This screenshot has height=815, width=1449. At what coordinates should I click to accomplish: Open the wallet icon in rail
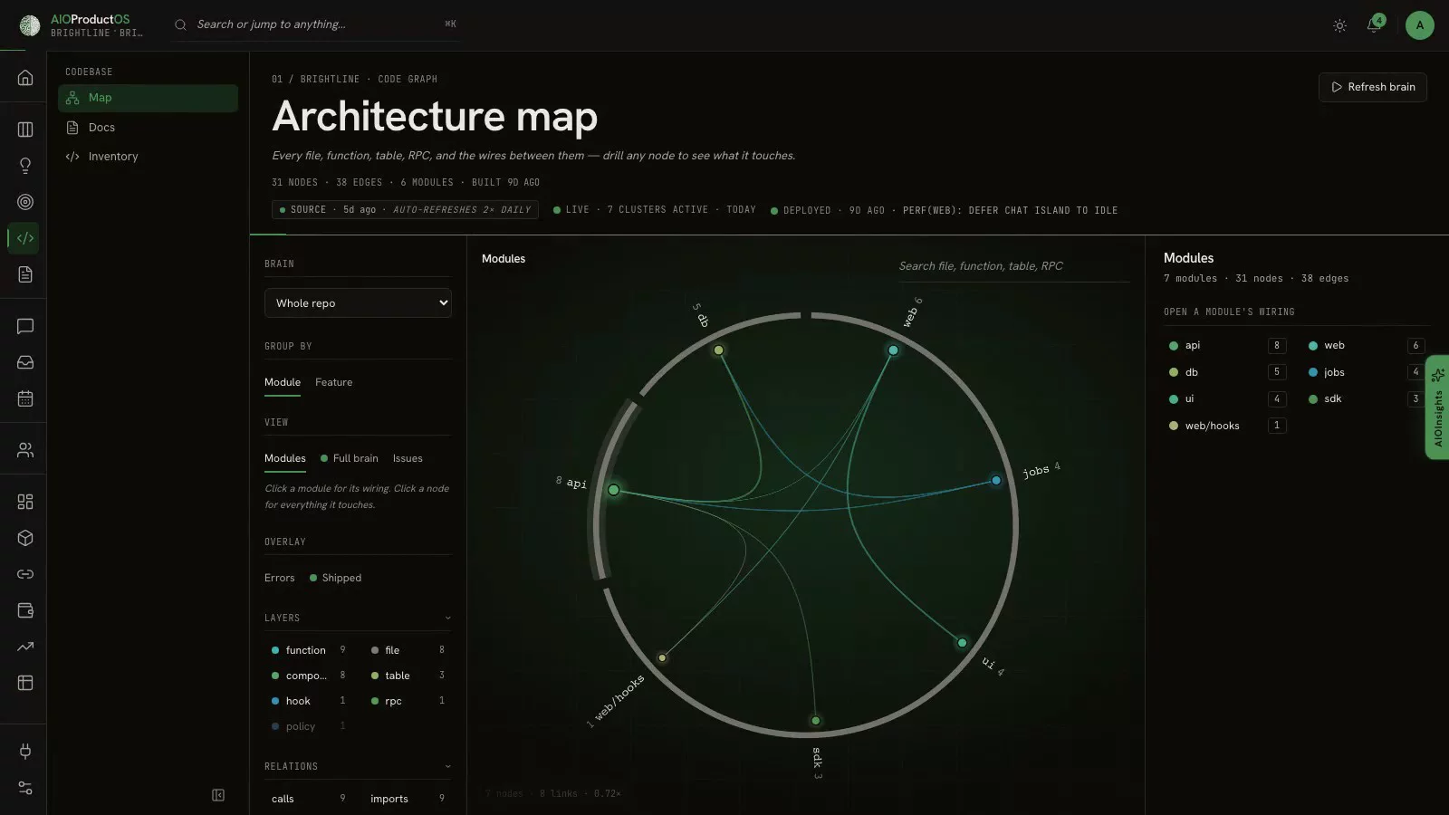25,610
